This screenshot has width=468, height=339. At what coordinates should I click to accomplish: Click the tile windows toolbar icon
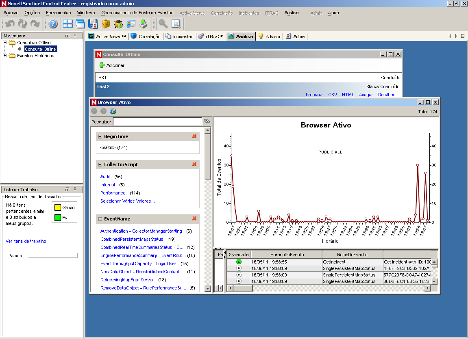tap(67, 24)
